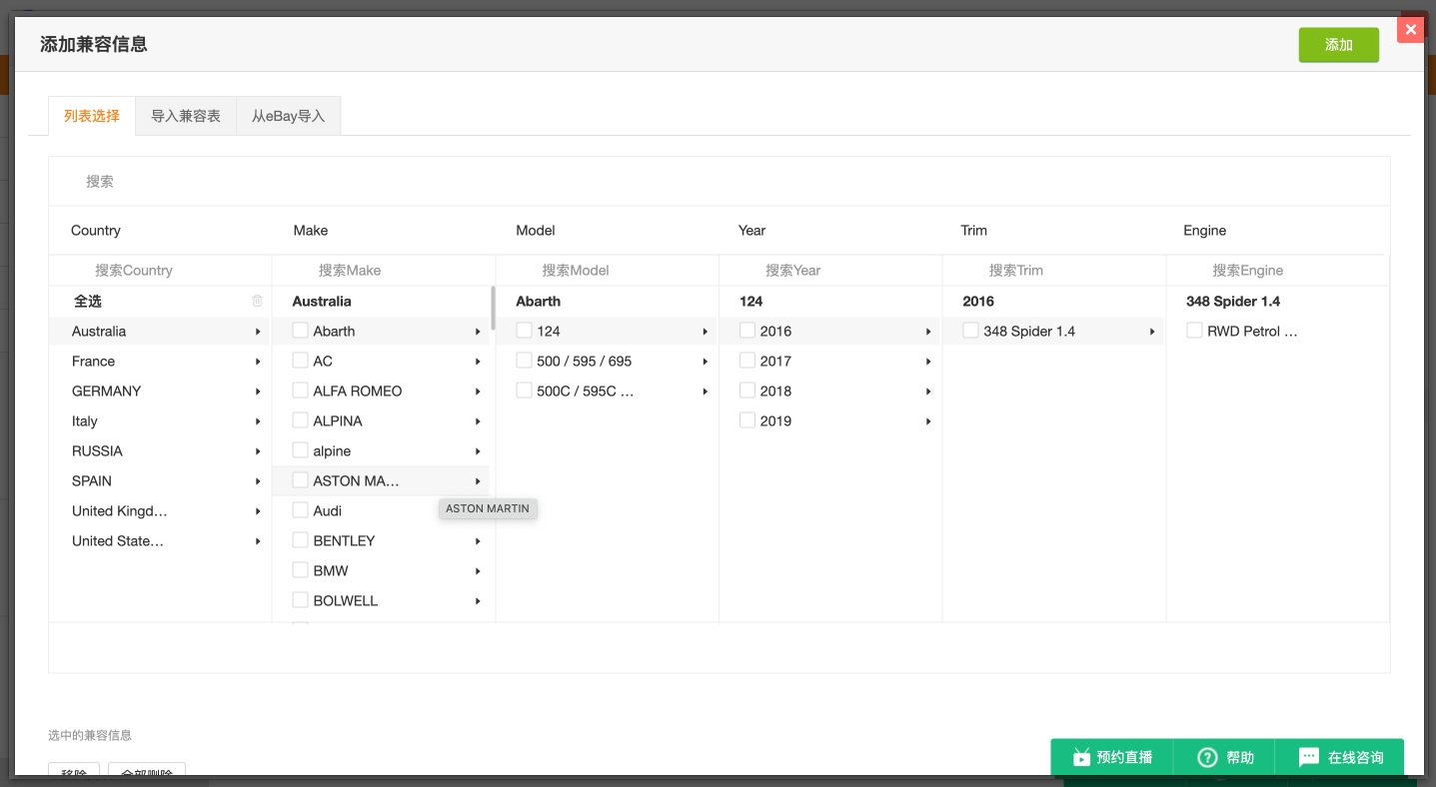Select GERMANY in the country list
The width and height of the screenshot is (1436, 787).
(x=106, y=392)
